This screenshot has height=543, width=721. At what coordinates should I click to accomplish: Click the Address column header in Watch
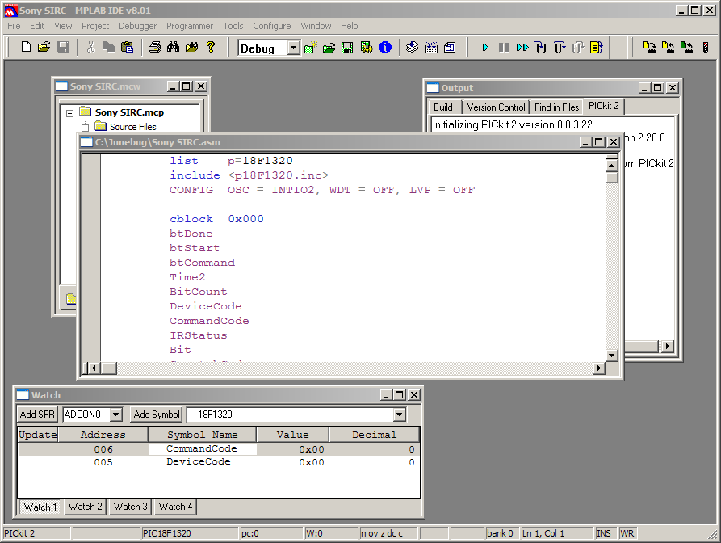(103, 435)
